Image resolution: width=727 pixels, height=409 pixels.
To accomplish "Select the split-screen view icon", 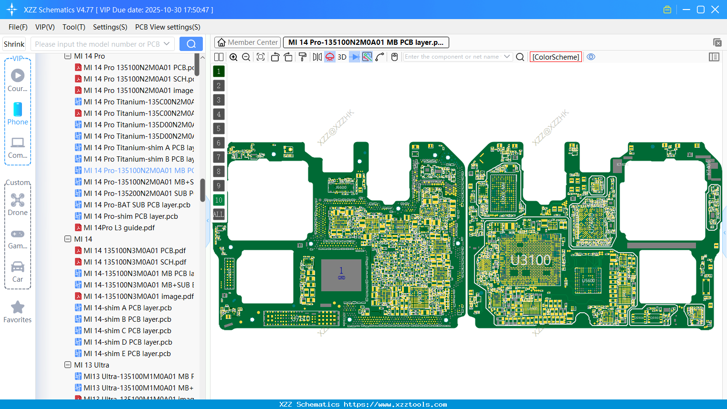I will pos(219,57).
